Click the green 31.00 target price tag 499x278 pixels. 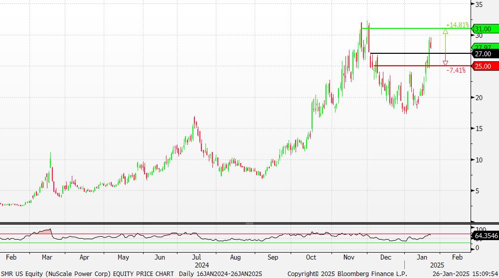tap(485, 29)
